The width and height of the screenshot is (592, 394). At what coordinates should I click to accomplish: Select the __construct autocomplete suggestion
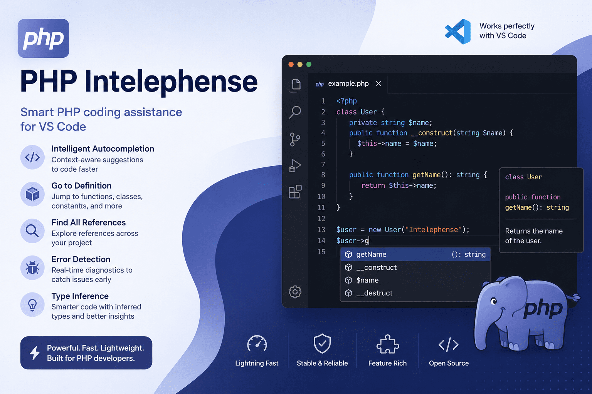tap(415, 267)
